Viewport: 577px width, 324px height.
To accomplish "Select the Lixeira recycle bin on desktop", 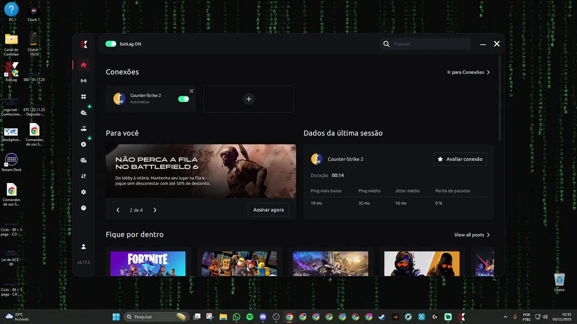I will pos(559,283).
